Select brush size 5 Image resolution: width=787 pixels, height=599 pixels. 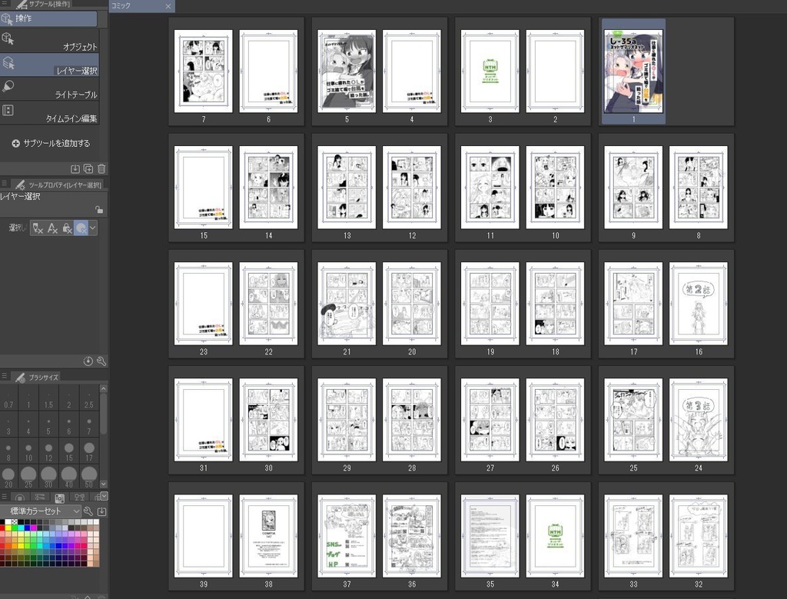pyautogui.click(x=48, y=424)
